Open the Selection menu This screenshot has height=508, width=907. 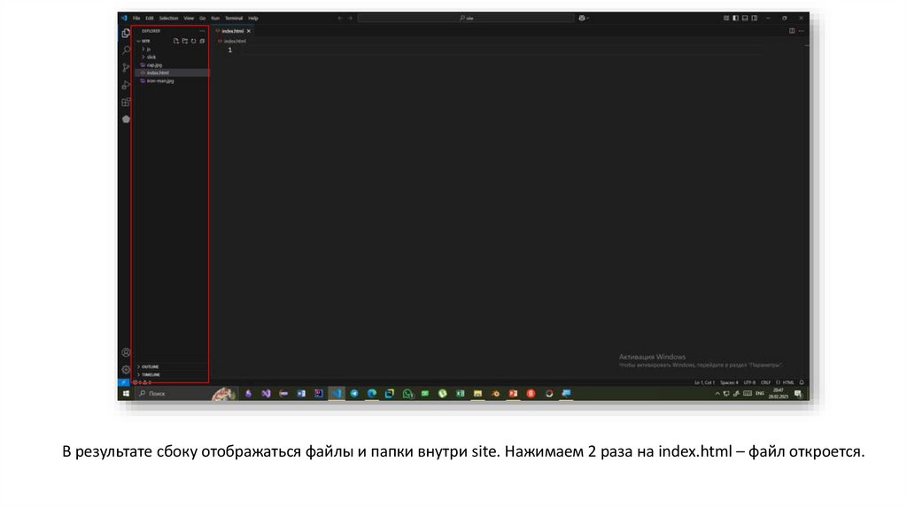(x=168, y=18)
